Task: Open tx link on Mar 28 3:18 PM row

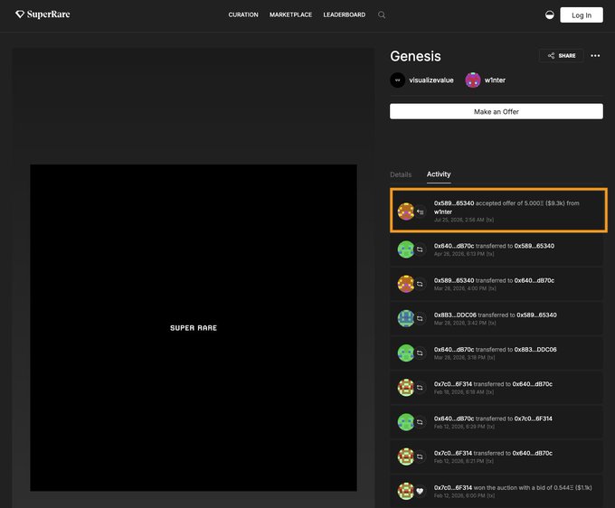Action: (491, 357)
